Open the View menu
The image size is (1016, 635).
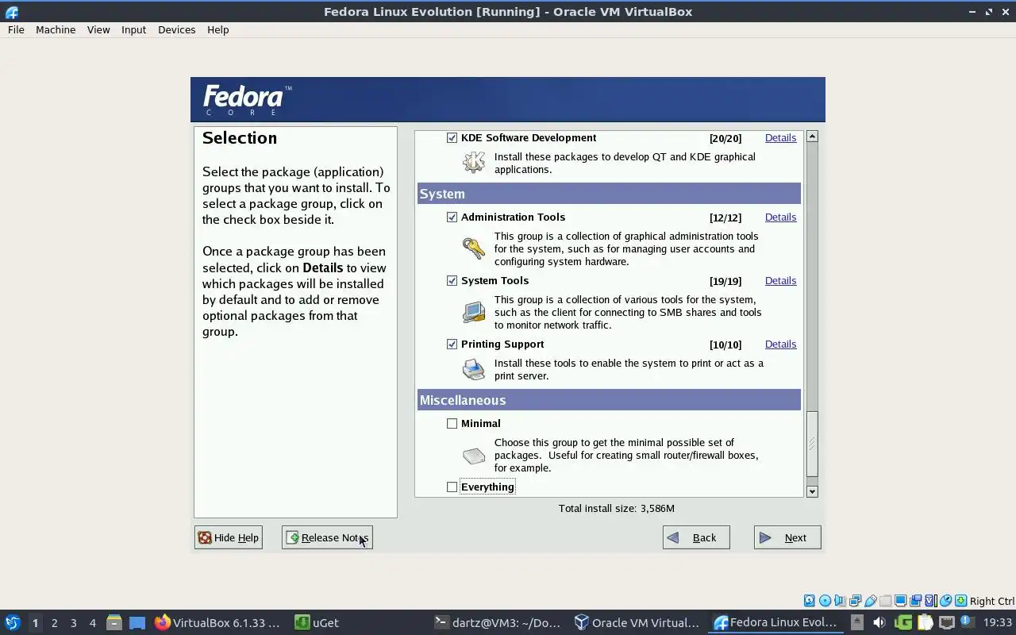(x=98, y=29)
